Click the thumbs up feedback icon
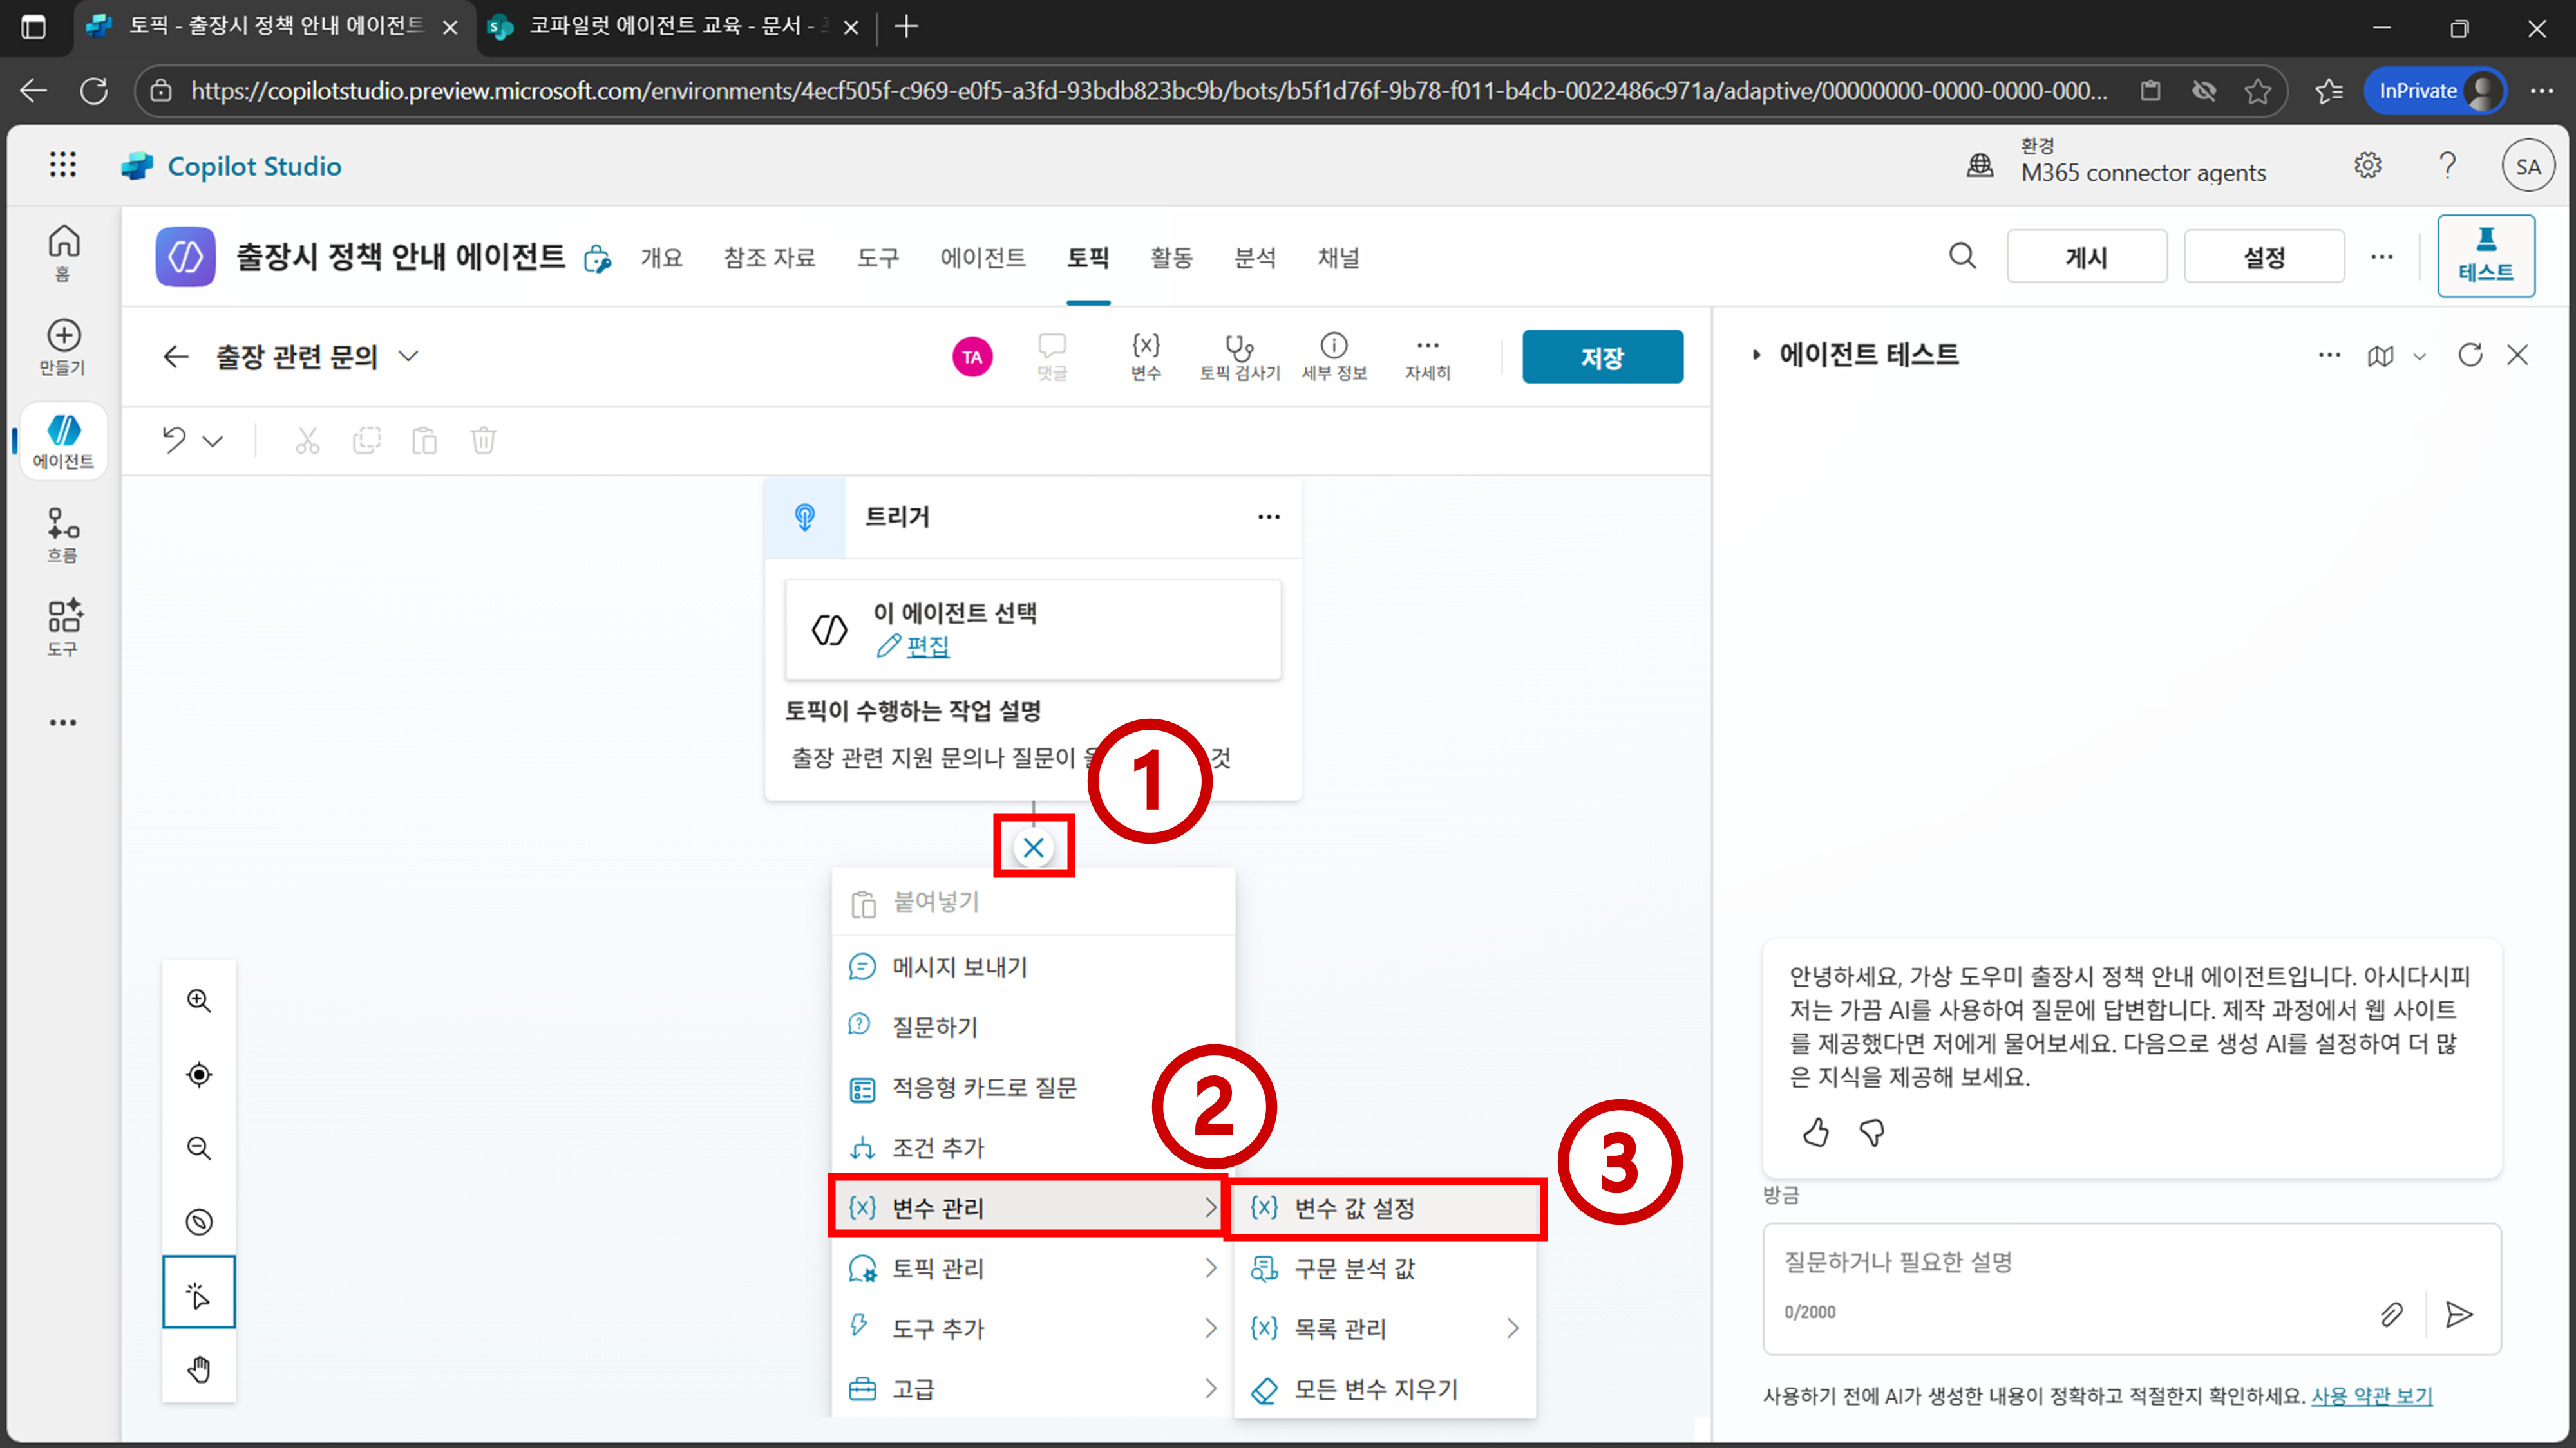Screen dimensions: 2576x1448 [1816, 1132]
